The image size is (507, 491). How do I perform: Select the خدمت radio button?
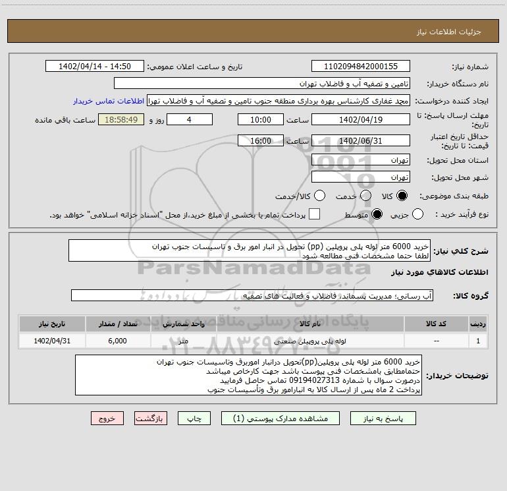(x=365, y=196)
